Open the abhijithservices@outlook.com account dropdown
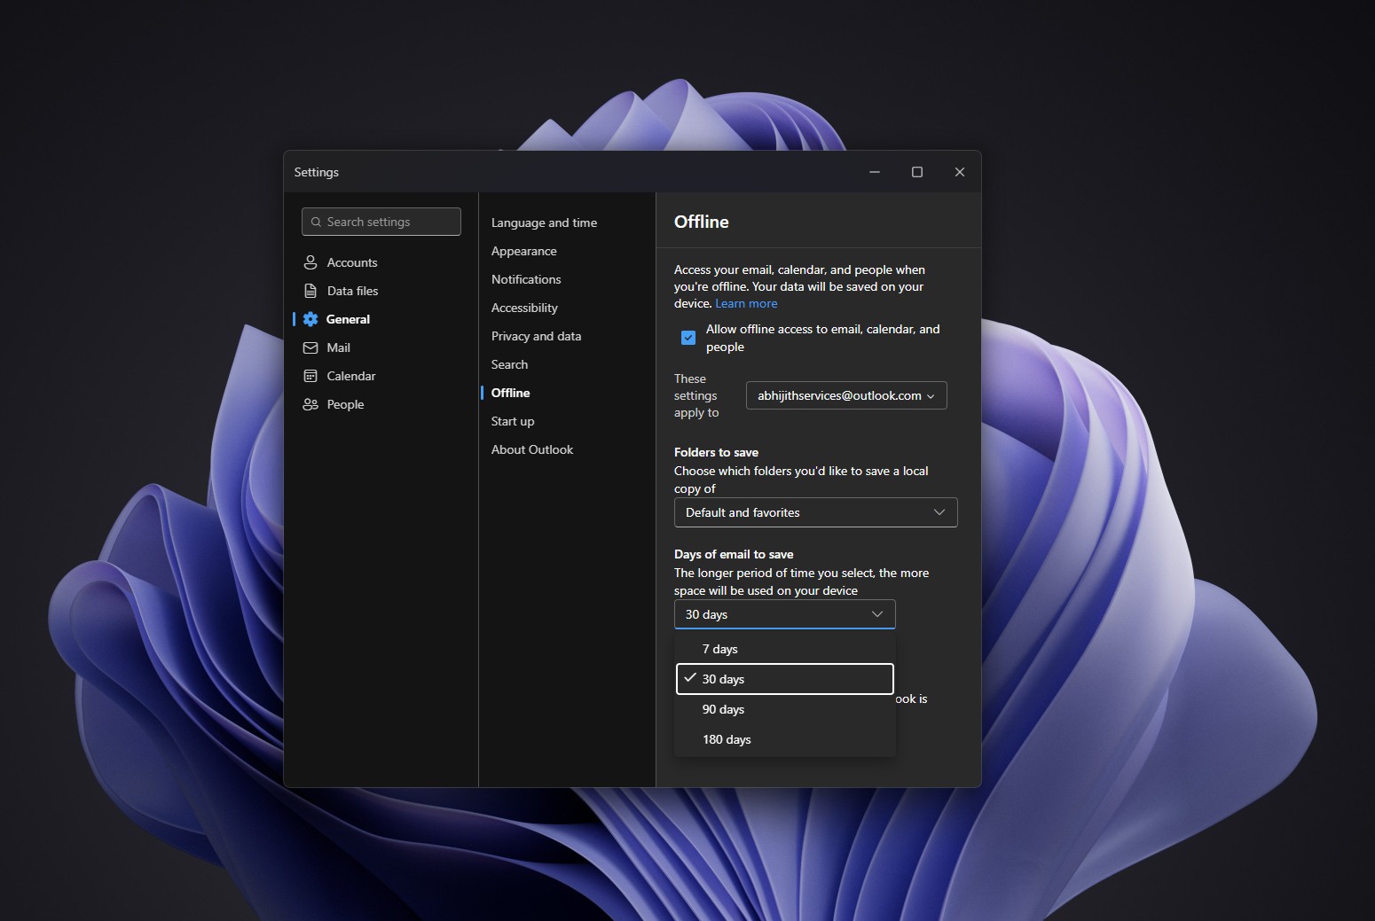Viewport: 1375px width, 921px height. coord(846,395)
